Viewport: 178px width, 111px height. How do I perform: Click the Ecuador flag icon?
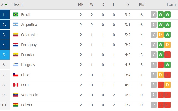(16, 55)
